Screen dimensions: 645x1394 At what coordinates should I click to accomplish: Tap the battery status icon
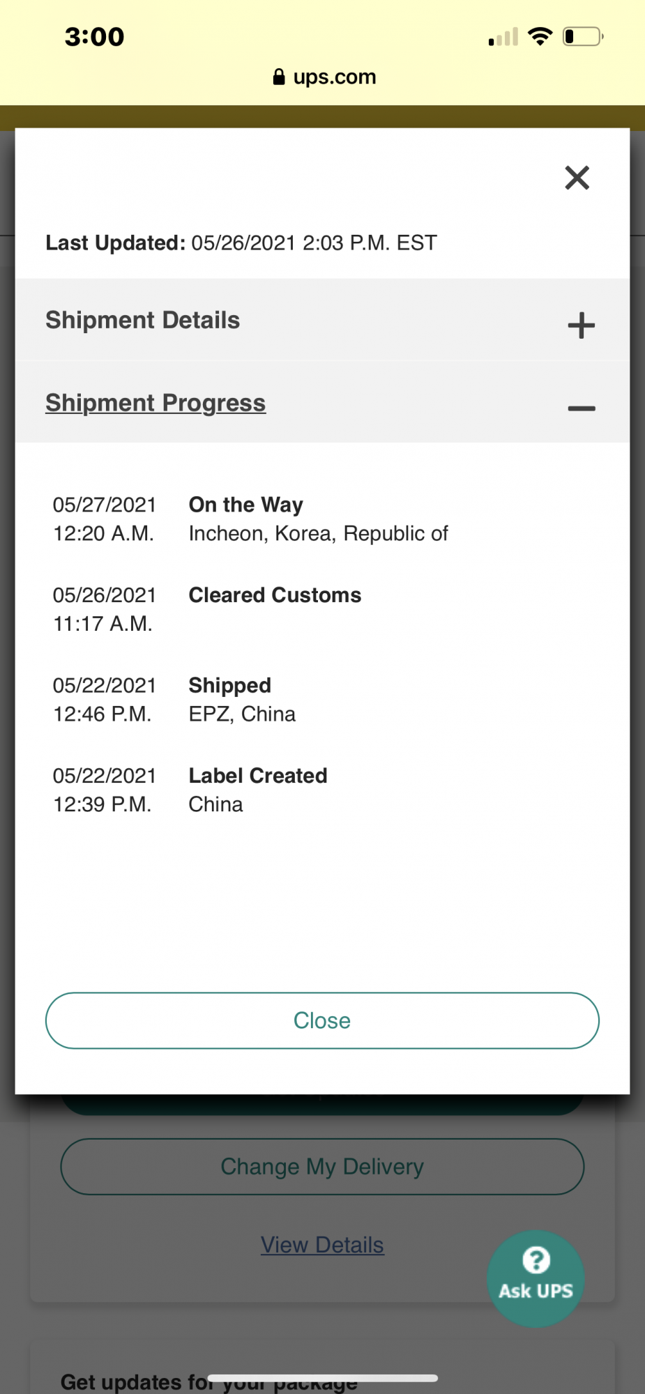[x=582, y=36]
